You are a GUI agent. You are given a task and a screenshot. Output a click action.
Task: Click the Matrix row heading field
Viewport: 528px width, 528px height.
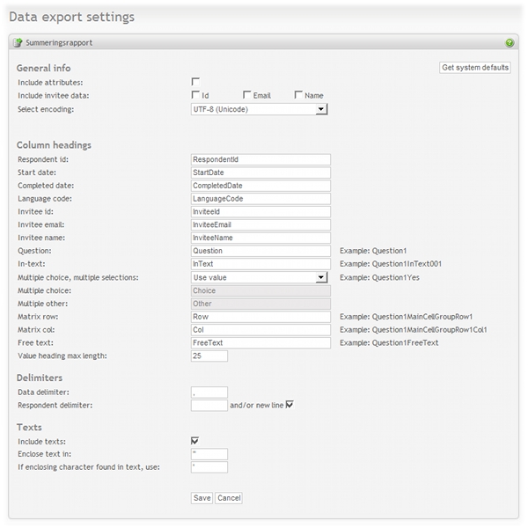pos(260,317)
